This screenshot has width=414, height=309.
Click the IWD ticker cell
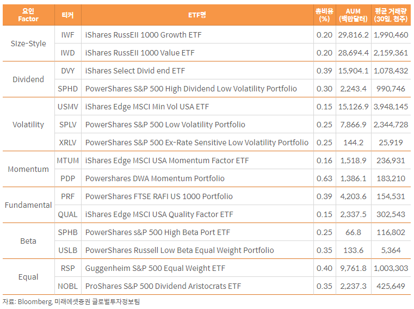(x=67, y=53)
